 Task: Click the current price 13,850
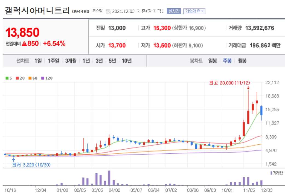[22, 33]
